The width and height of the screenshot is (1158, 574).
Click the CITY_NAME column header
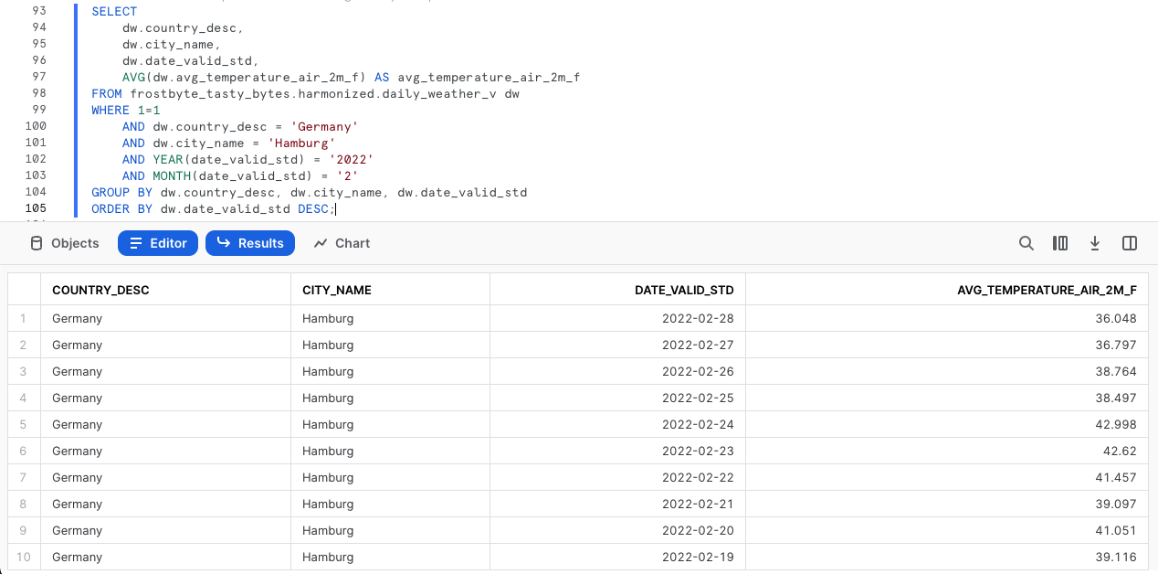337,290
